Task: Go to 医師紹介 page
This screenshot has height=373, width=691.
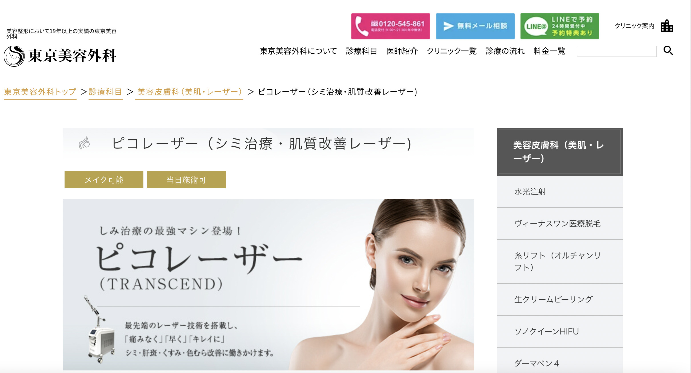Action: tap(402, 51)
